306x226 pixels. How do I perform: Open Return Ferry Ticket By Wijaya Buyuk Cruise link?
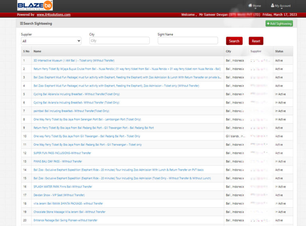tap(127, 69)
